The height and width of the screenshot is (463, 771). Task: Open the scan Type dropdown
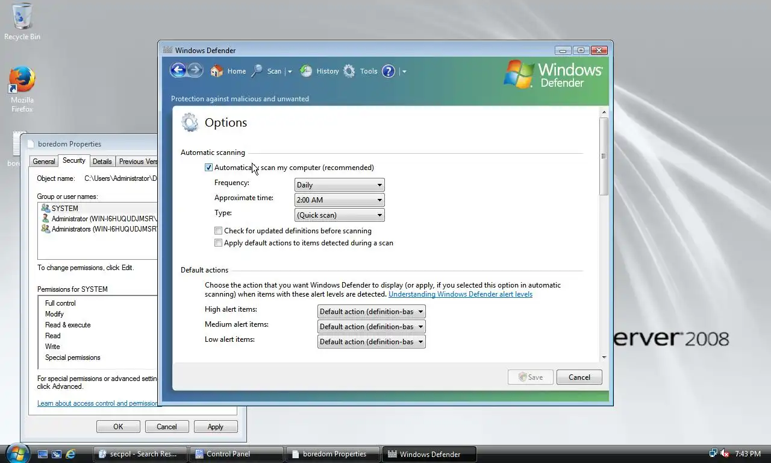pyautogui.click(x=339, y=215)
